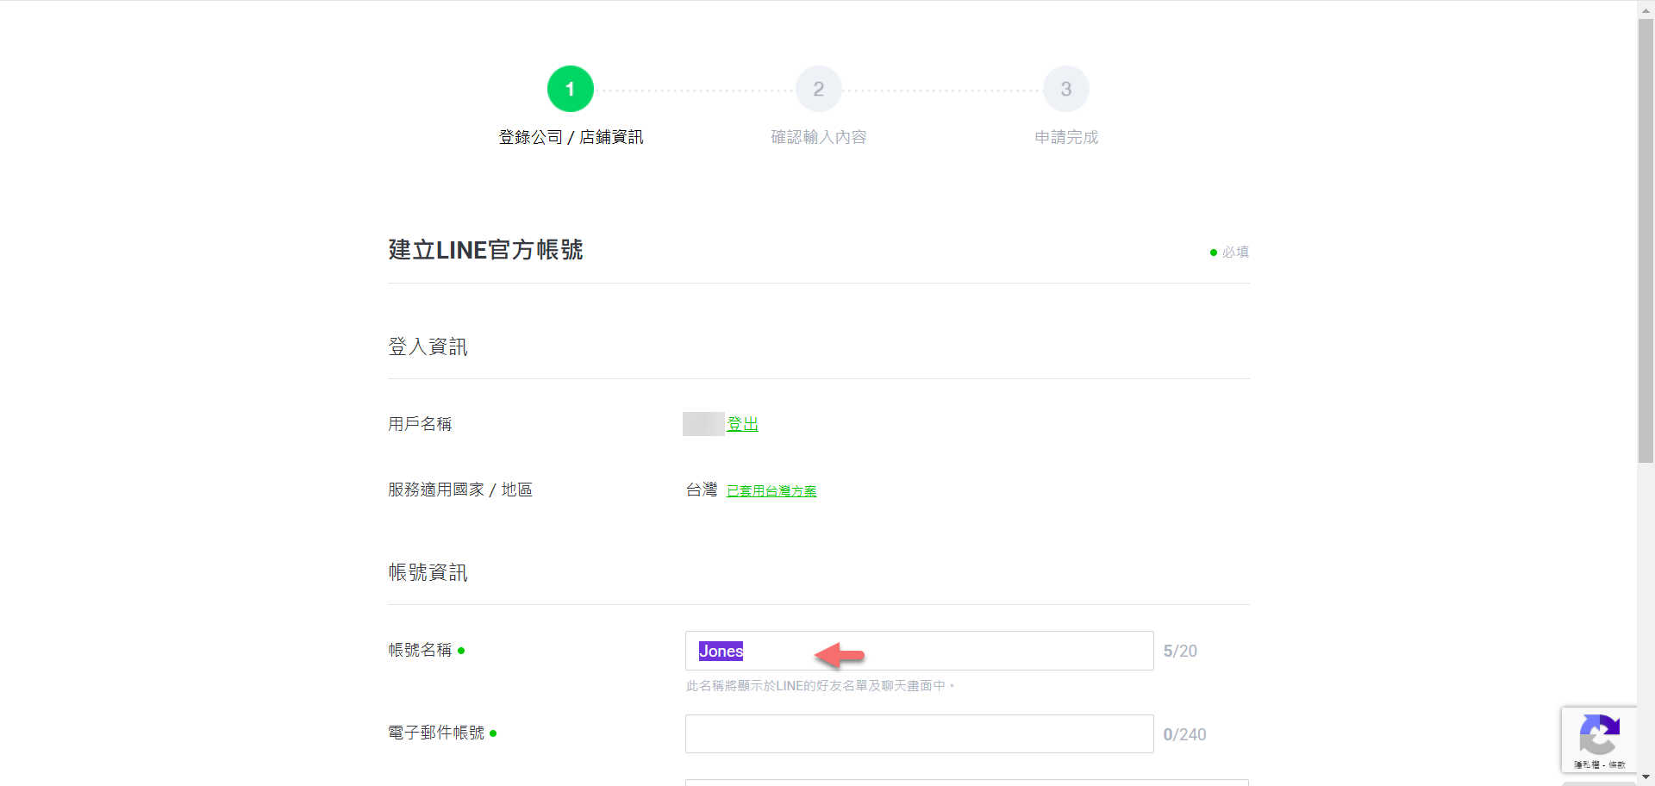Screen dimensions: 1655x786
Task: Click the 帳號名稱 label
Action: click(x=420, y=650)
